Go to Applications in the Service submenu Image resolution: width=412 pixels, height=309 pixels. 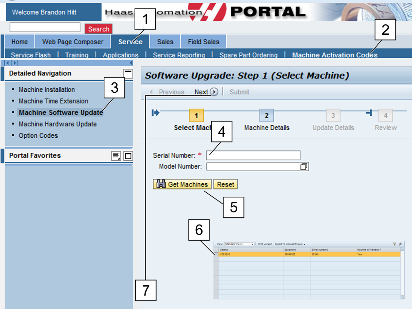[121, 55]
